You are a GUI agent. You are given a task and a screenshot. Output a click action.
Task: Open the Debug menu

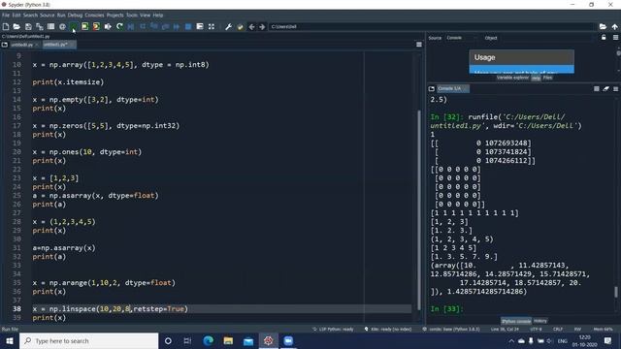(x=75, y=16)
